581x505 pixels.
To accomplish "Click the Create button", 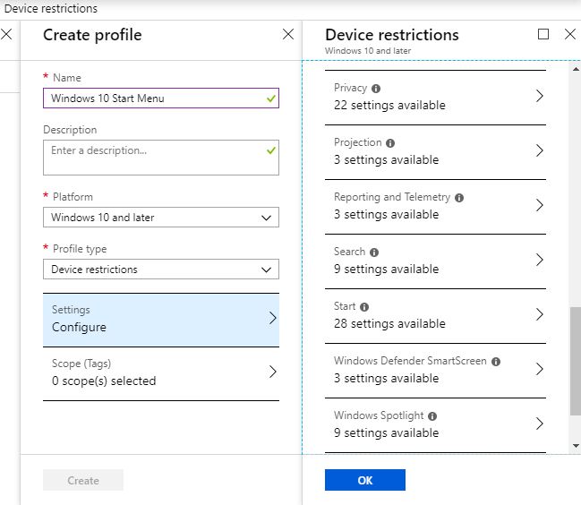I will tap(83, 481).
